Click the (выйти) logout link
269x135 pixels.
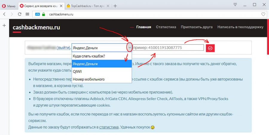tap(63, 48)
